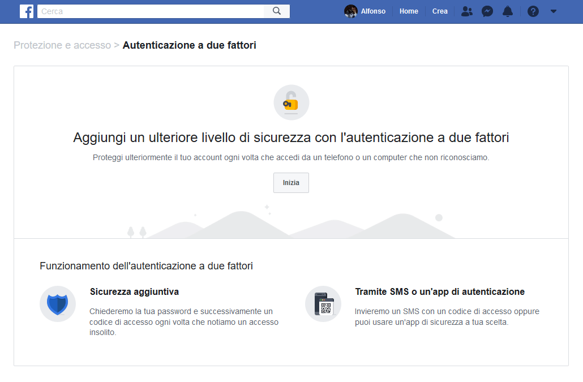Select Crea in the top bar
Image resolution: width=583 pixels, height=382 pixels.
pos(440,11)
